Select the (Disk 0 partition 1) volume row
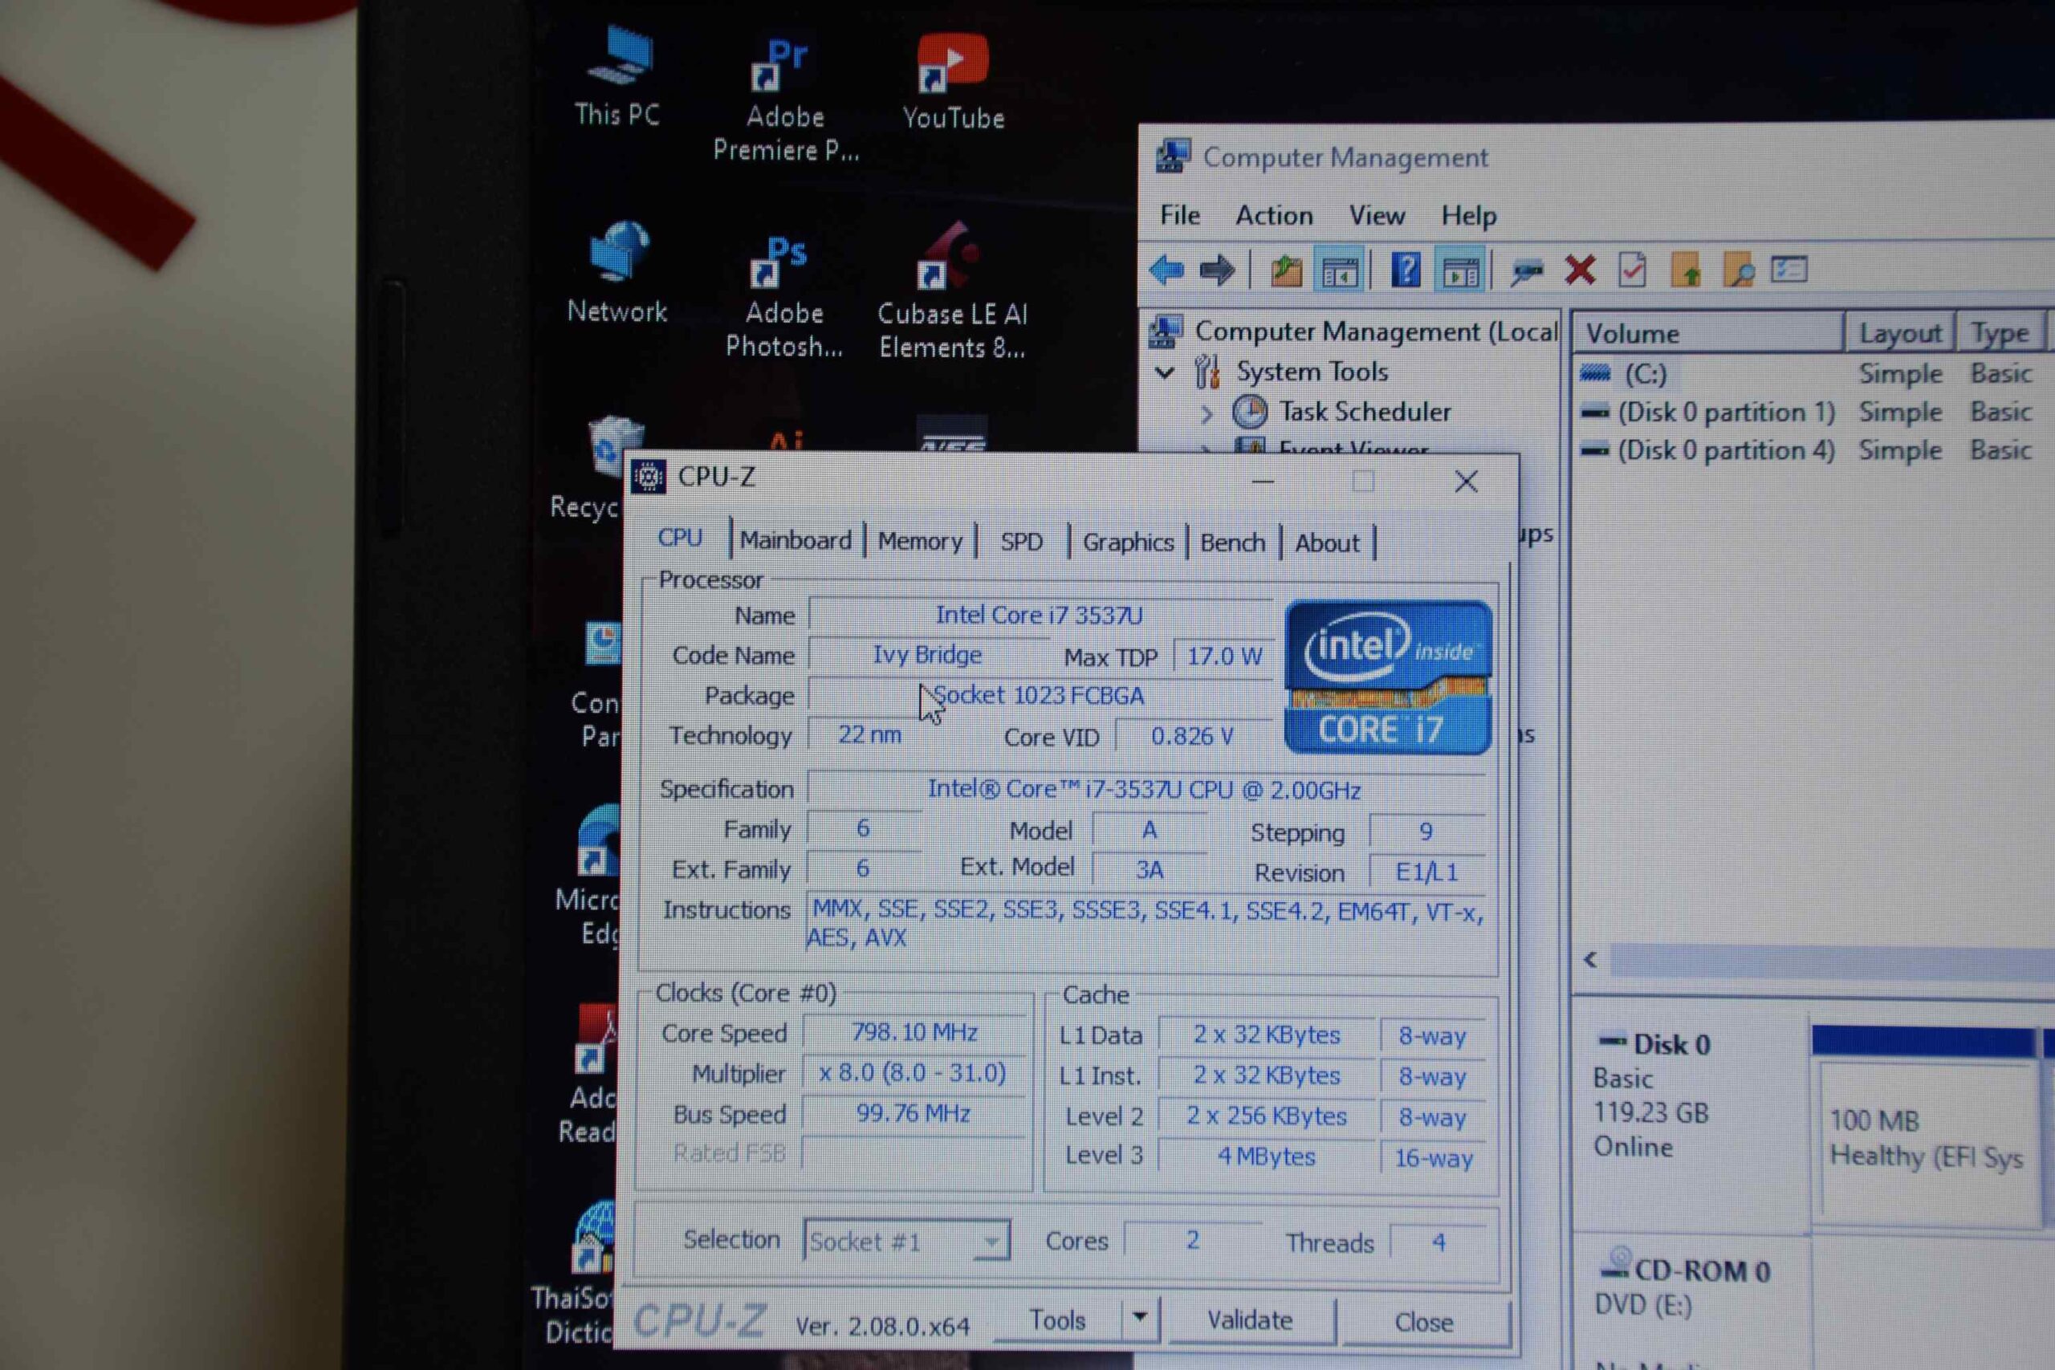Image resolution: width=2055 pixels, height=1370 pixels. tap(1814, 413)
